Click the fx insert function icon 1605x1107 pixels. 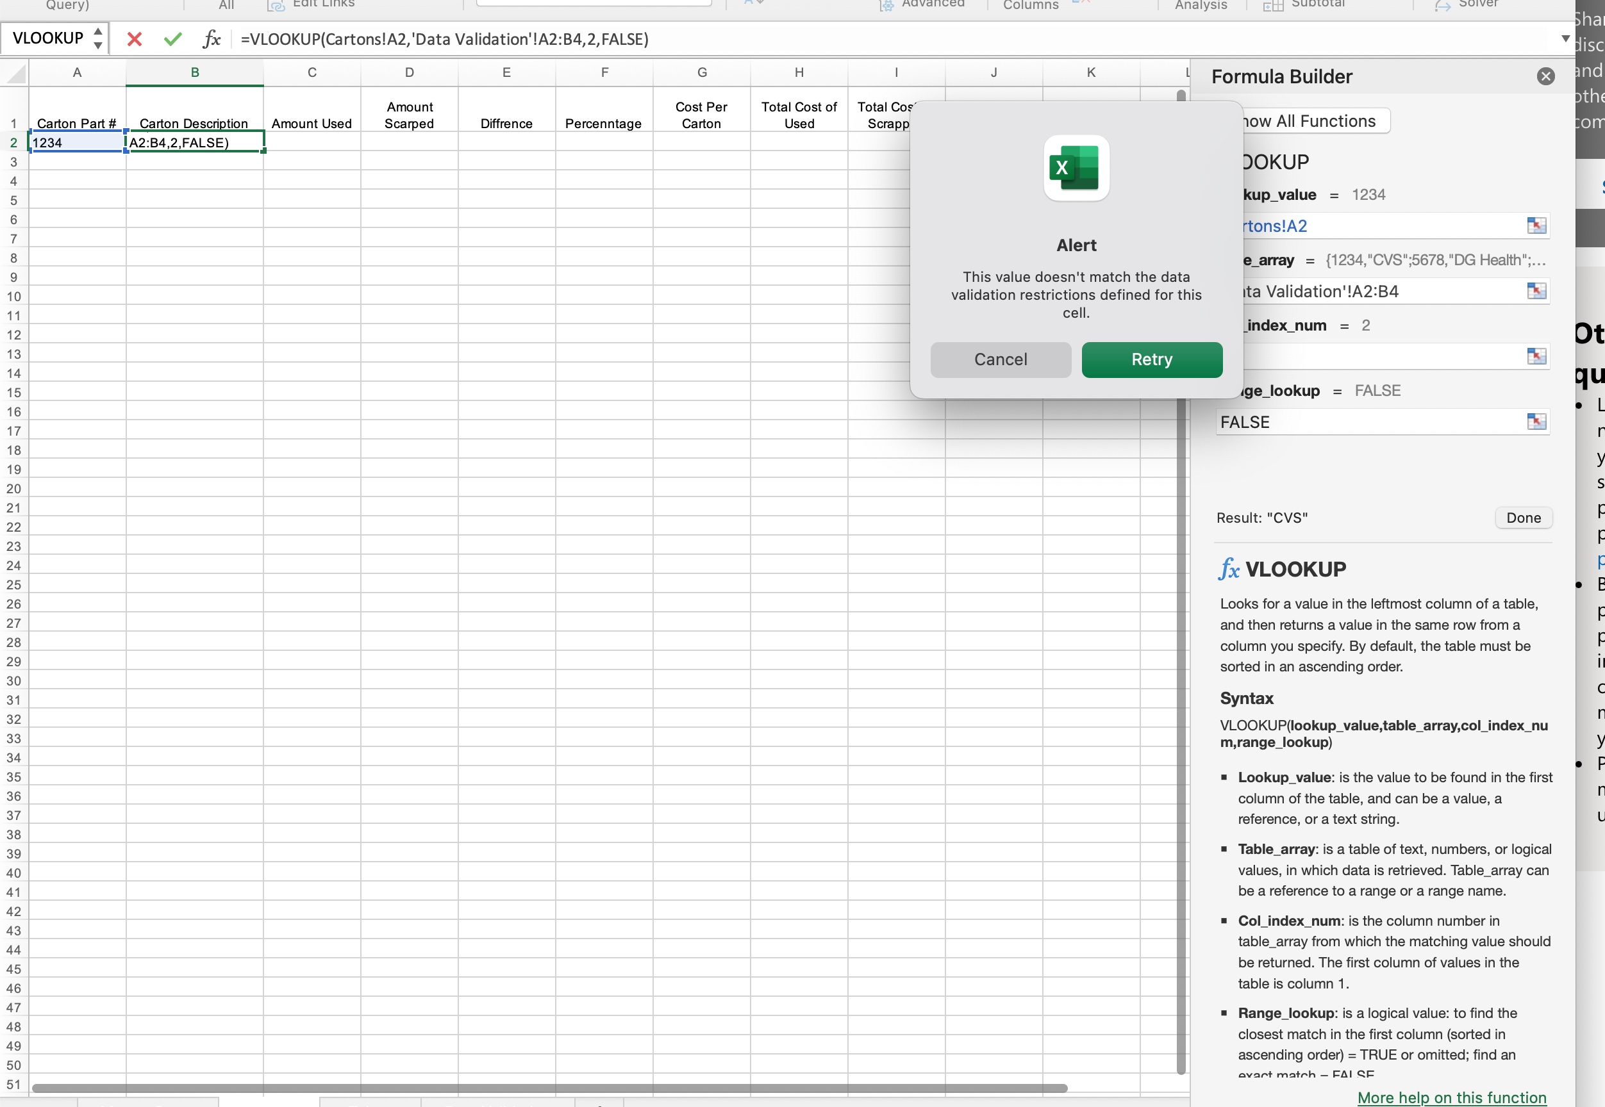[x=212, y=39]
